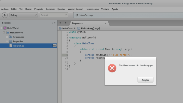Click the MonoDevelop status circle icon
Viewport: 183px width, 103px height.
[77, 15]
